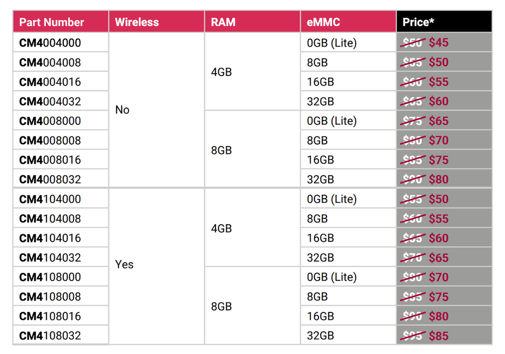Click the Wireless column header

[x=137, y=22]
